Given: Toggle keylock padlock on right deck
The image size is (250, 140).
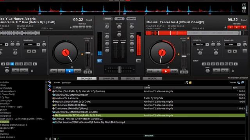Looking at the screenshot, I should pos(188,38).
